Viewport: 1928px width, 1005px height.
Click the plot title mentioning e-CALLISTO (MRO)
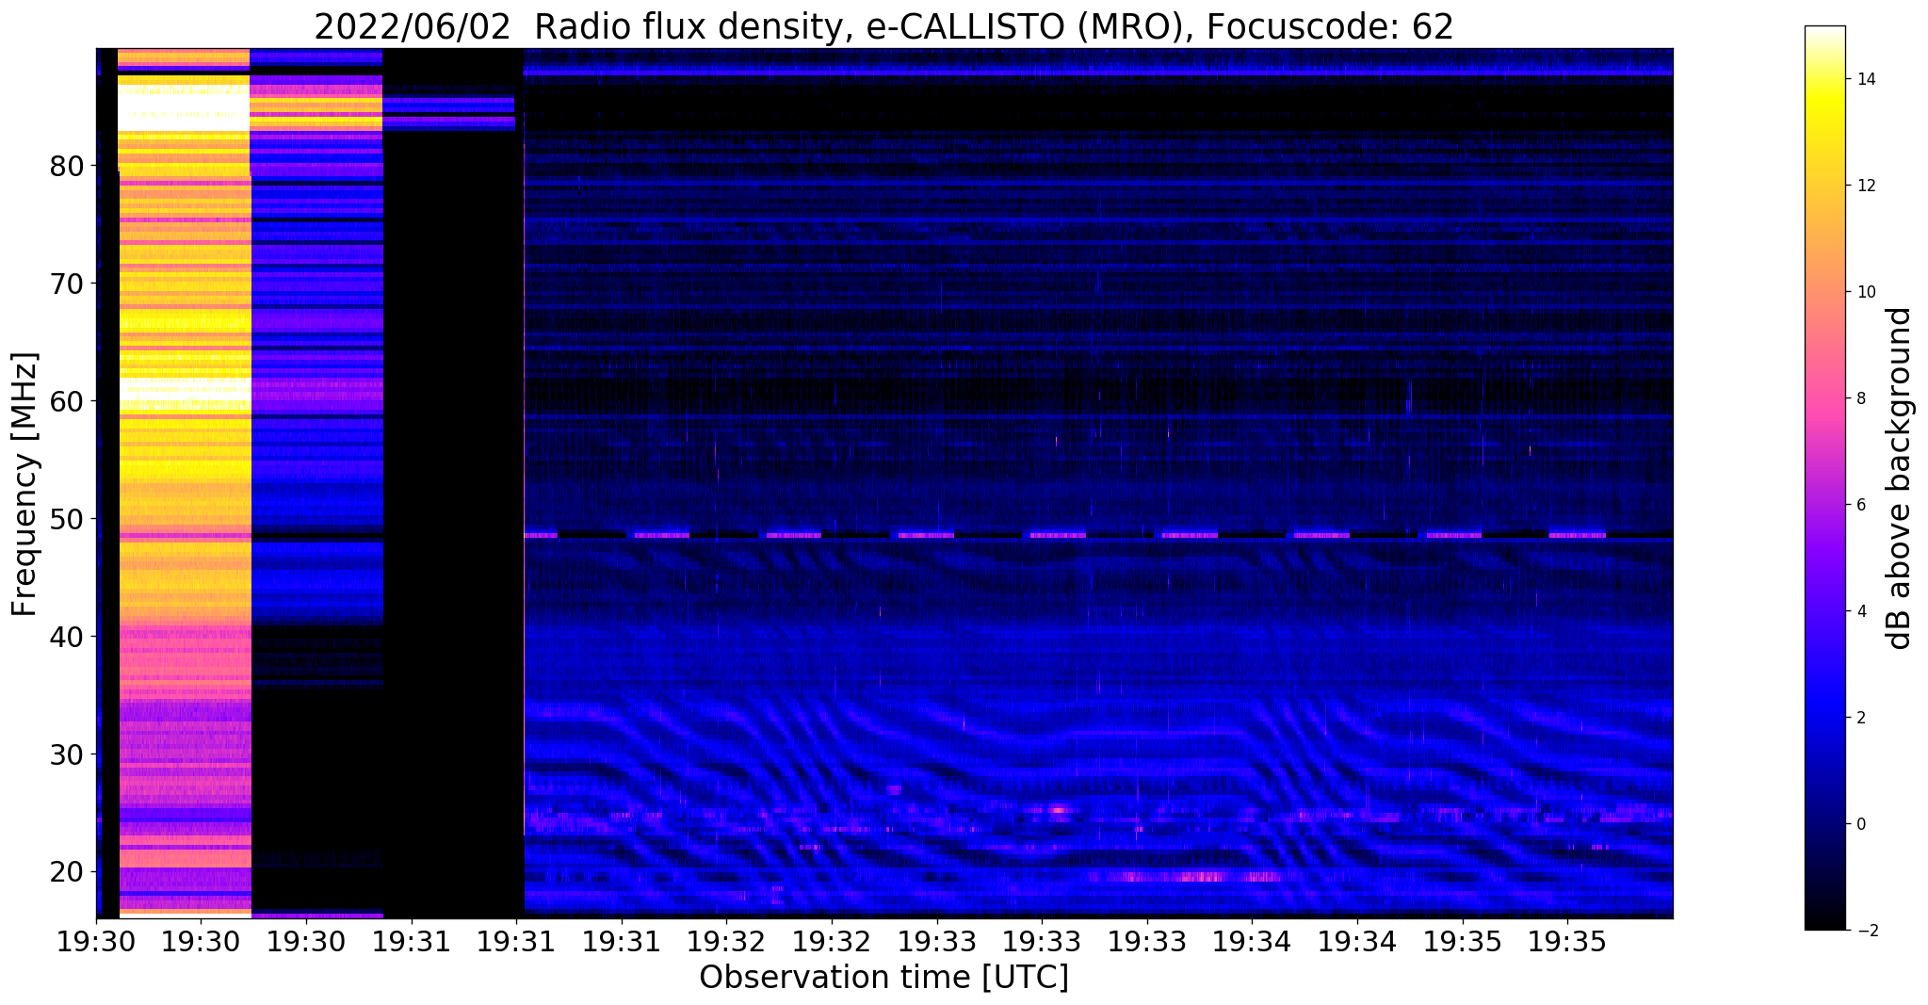[x=883, y=27]
